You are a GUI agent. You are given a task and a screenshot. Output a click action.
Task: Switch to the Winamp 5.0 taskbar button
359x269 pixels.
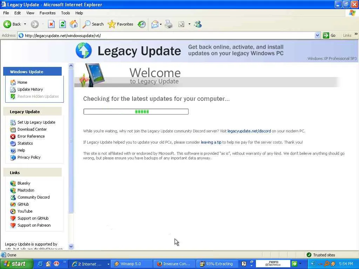131,264
